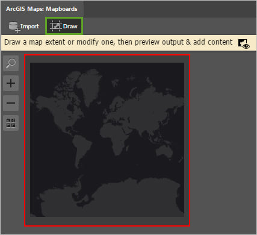Image resolution: width=257 pixels, height=235 pixels.
Task: Select the ArcGIS Maps: Mapboards panel tab
Action: pos(42,9)
